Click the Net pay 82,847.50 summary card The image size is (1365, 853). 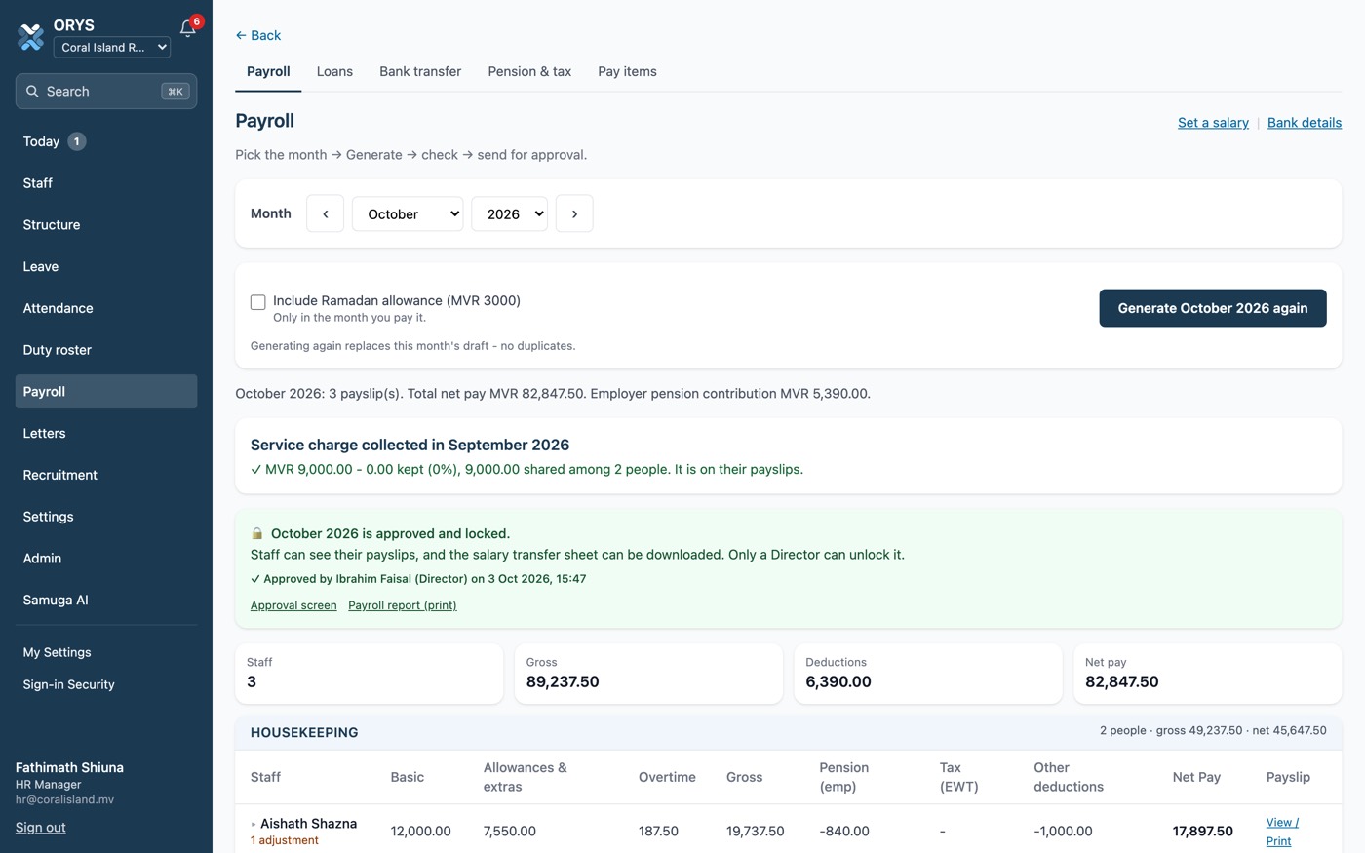tap(1207, 674)
